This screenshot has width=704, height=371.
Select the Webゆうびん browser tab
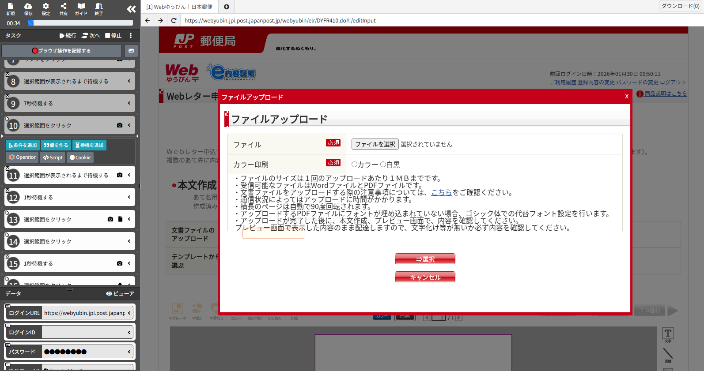click(x=179, y=7)
